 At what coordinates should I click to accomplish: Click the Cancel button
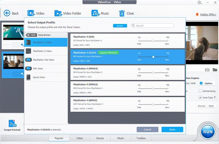148,129
